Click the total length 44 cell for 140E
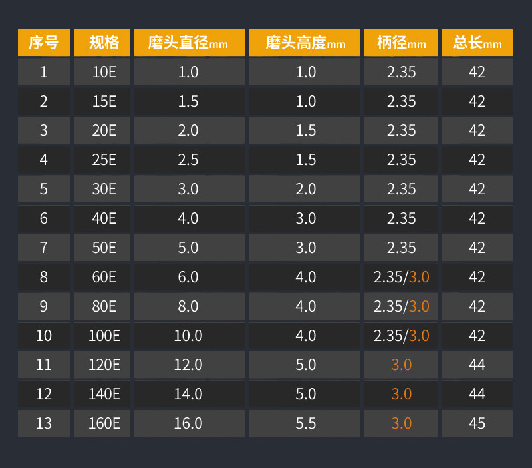 coord(477,394)
